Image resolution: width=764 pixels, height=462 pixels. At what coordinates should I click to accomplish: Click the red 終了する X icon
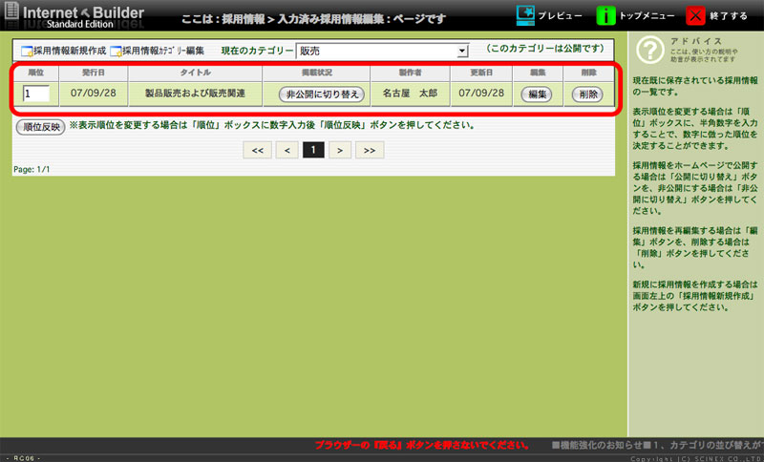tap(698, 16)
